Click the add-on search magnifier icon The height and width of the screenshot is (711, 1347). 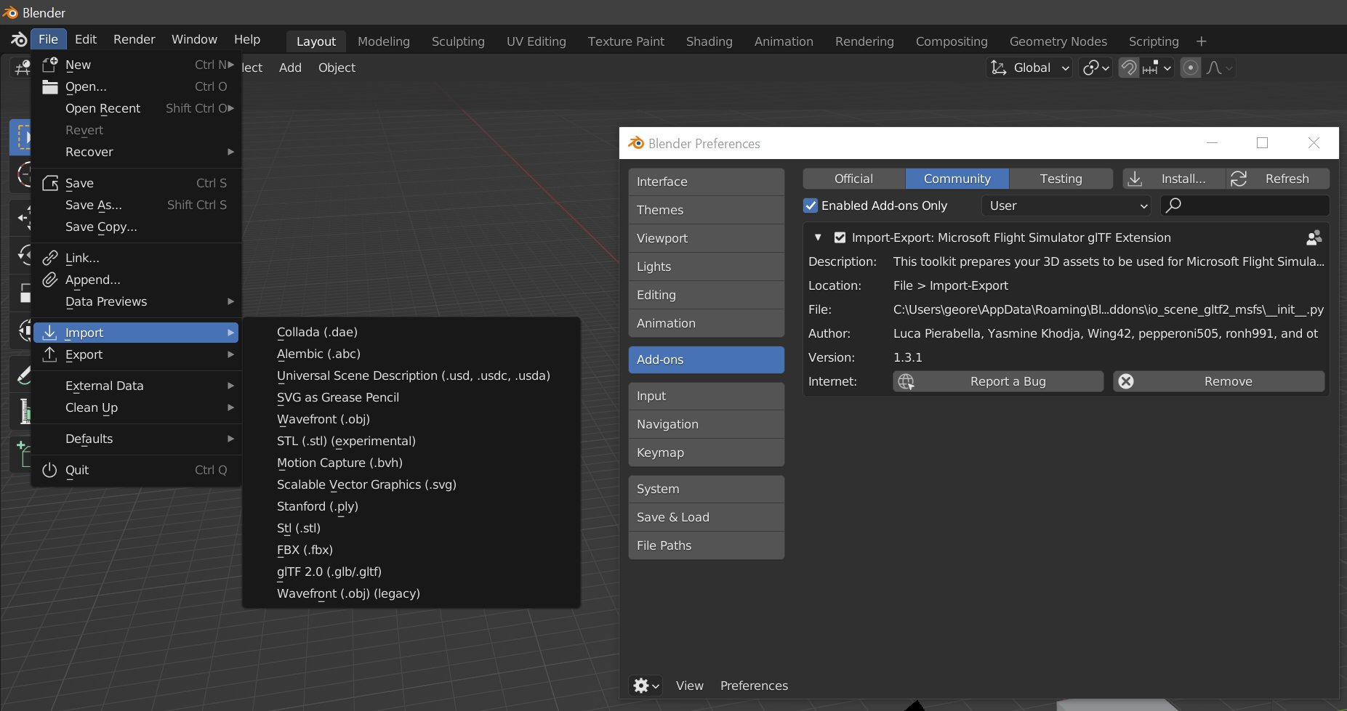(x=1173, y=206)
